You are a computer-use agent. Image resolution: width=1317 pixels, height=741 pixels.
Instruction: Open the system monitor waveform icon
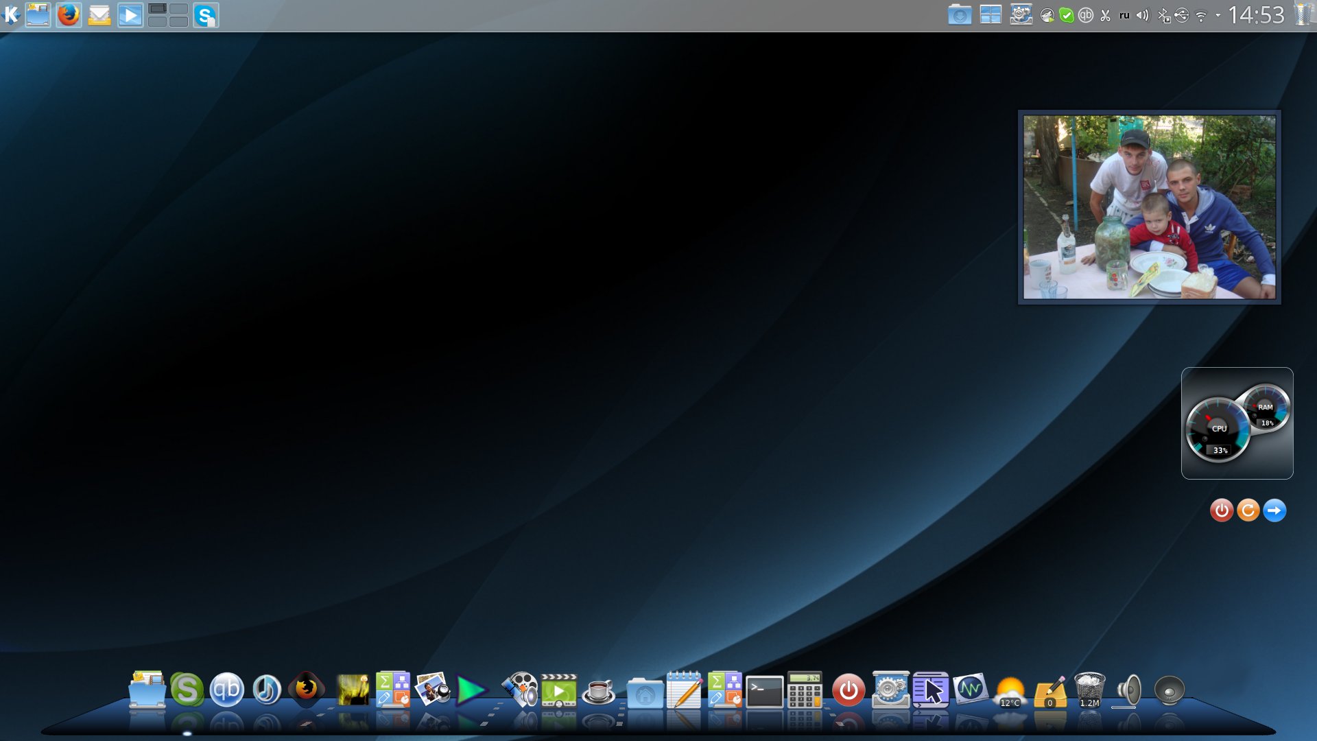970,689
